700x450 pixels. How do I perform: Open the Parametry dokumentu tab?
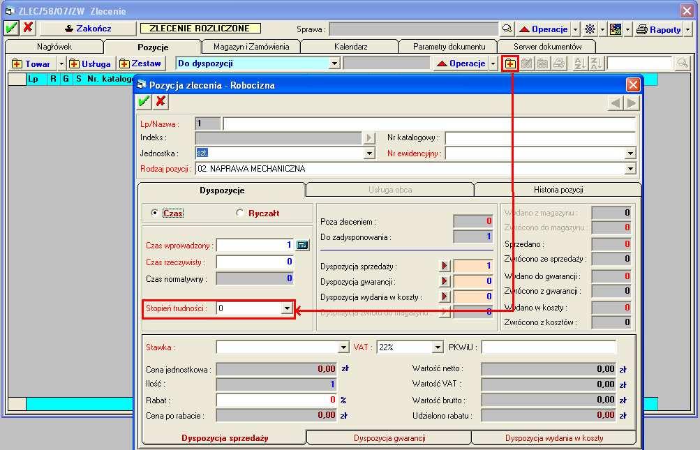coord(449,47)
